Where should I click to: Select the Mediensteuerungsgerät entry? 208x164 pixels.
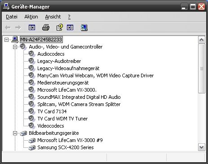click(63, 83)
